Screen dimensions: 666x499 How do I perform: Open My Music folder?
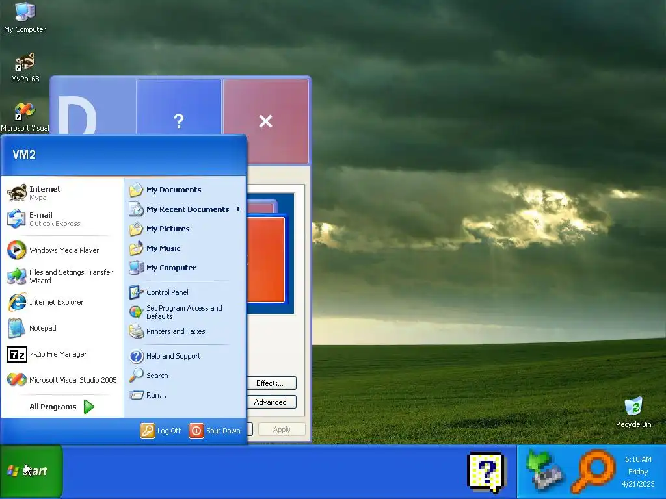click(x=185, y=248)
